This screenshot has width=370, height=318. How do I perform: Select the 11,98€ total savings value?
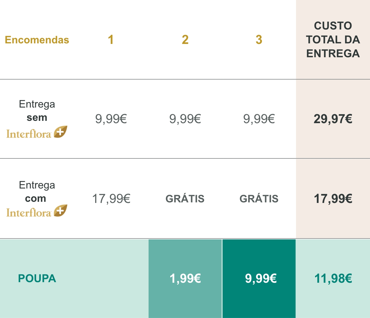click(333, 278)
